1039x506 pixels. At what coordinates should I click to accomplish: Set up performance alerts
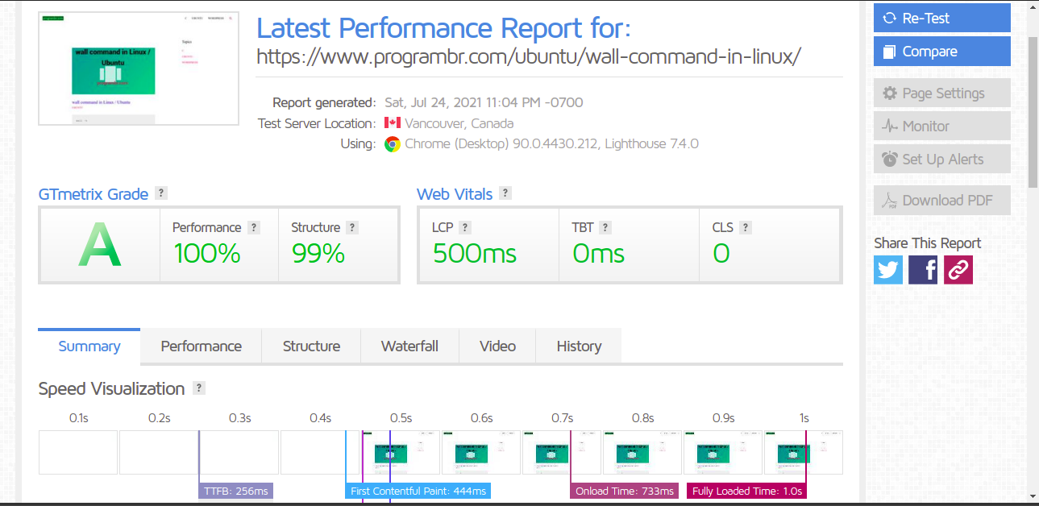point(941,159)
